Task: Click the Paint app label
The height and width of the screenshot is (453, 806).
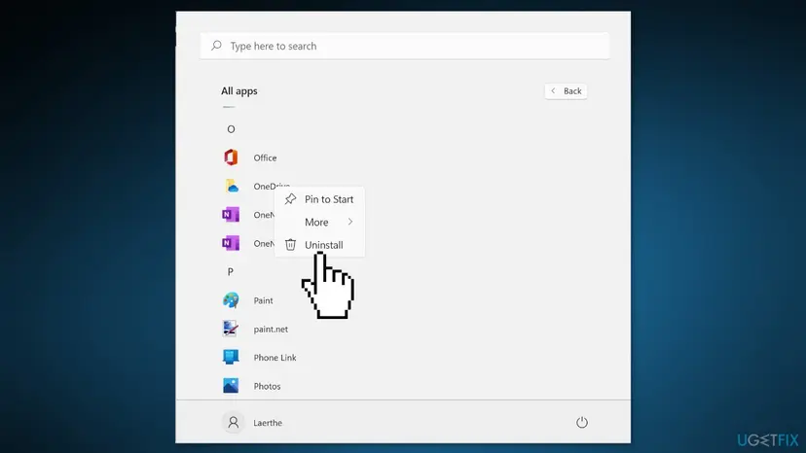Action: point(263,300)
